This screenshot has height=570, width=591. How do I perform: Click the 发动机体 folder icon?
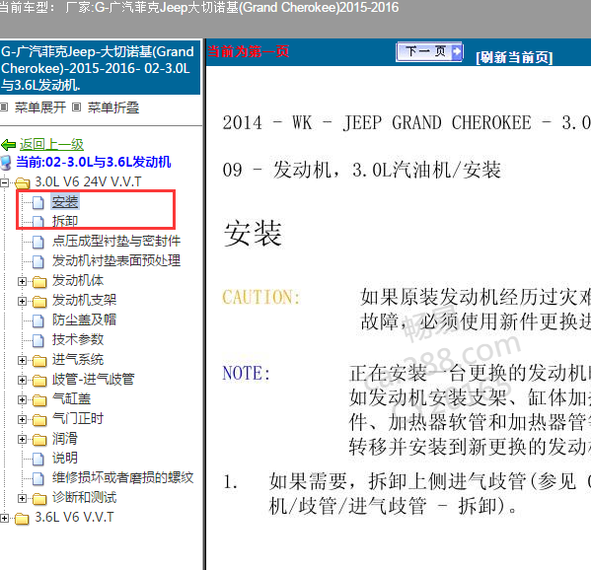(x=39, y=281)
